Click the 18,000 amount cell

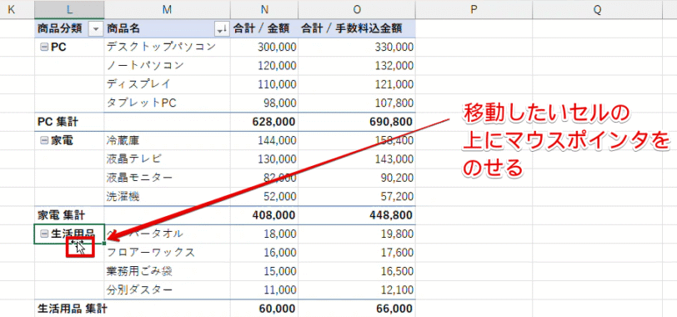(x=263, y=234)
